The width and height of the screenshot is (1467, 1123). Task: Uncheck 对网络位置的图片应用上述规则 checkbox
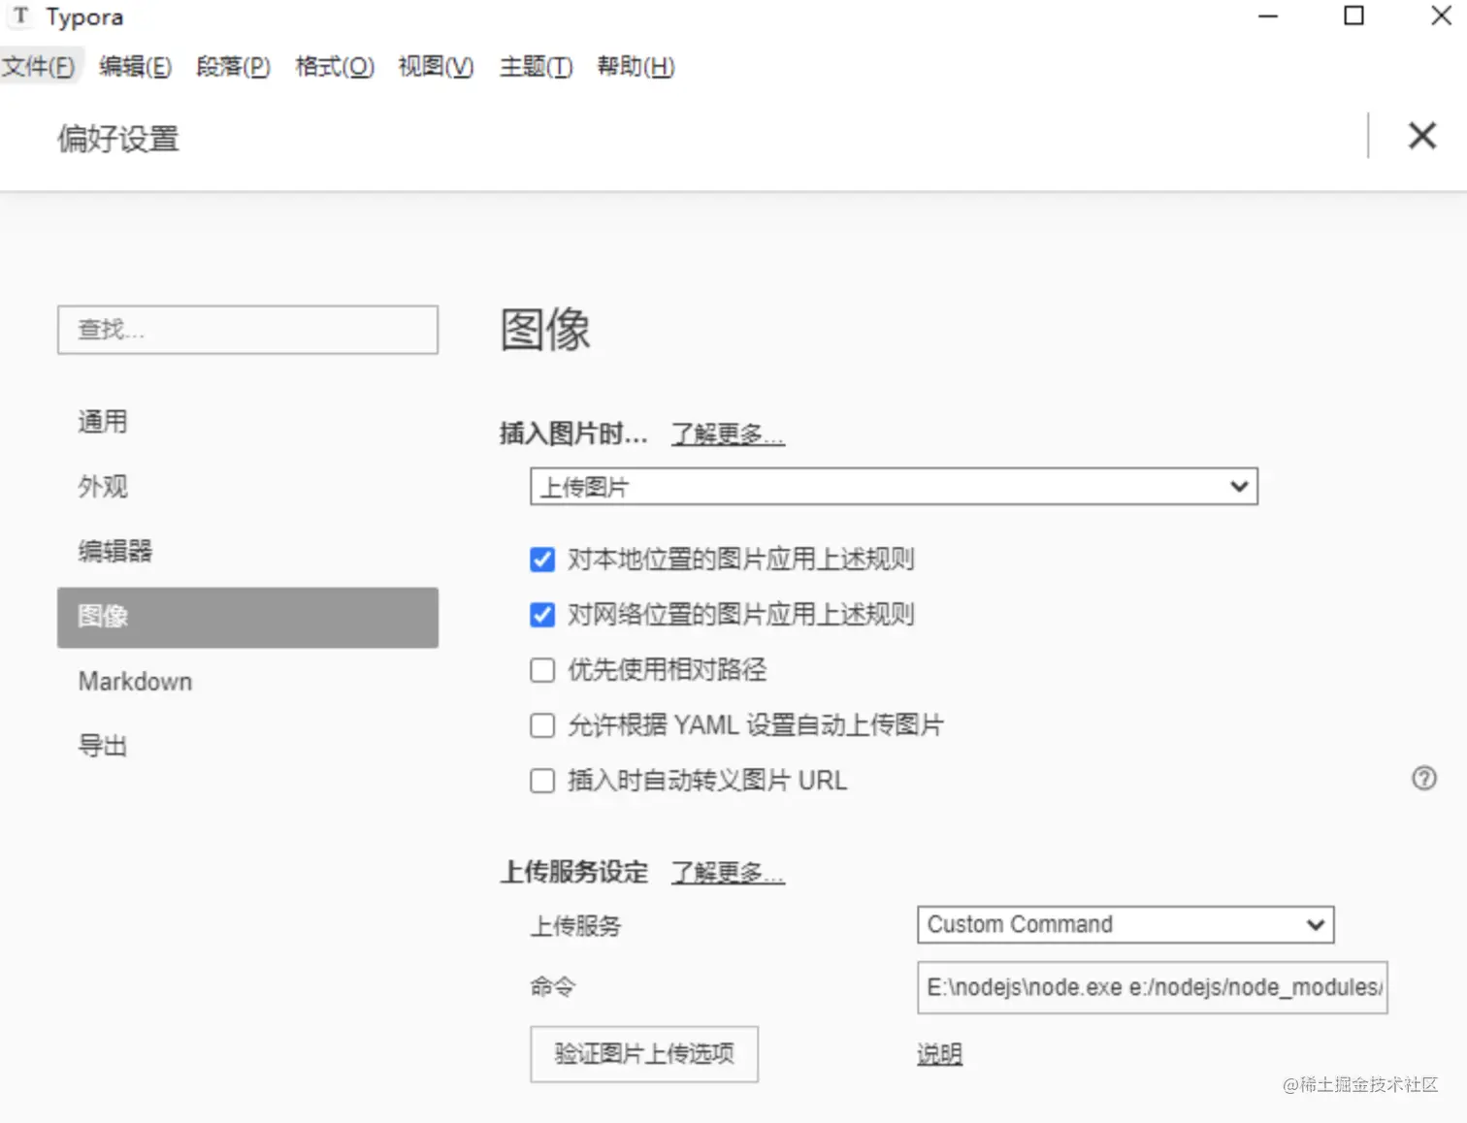click(542, 615)
